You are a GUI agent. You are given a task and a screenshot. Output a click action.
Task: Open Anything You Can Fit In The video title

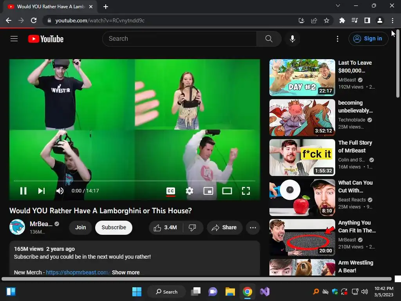tap(357, 227)
